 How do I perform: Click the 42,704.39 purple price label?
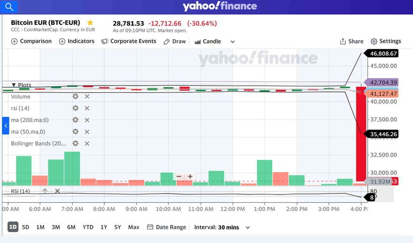pyautogui.click(x=381, y=83)
